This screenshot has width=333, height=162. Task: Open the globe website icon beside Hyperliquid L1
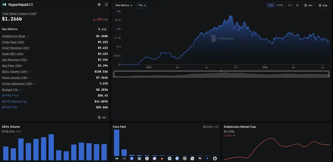[x=99, y=4]
